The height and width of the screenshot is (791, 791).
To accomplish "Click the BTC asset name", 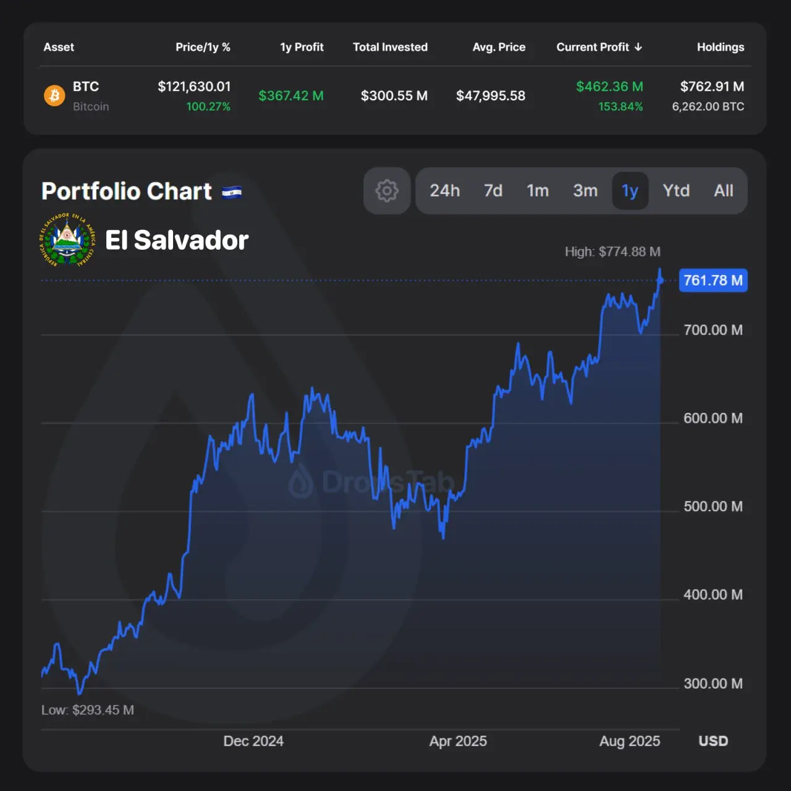I will tap(86, 87).
